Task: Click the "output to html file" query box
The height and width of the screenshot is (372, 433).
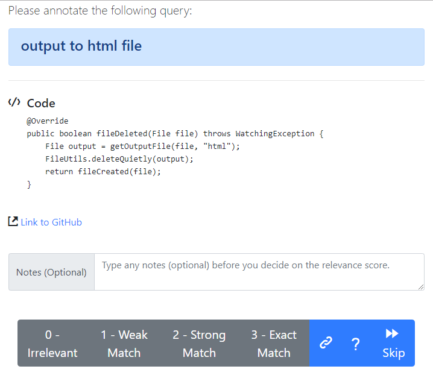Action: pos(216,47)
